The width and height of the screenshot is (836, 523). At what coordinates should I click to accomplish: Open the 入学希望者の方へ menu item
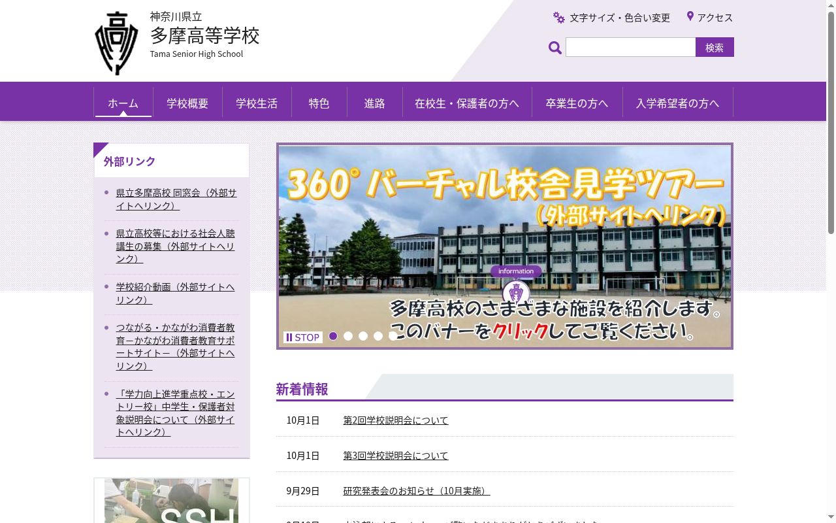point(677,103)
